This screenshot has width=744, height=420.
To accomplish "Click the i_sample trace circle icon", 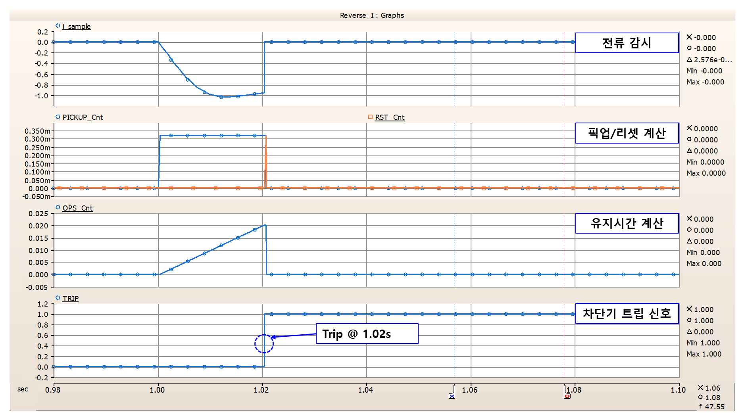I will 58,26.
